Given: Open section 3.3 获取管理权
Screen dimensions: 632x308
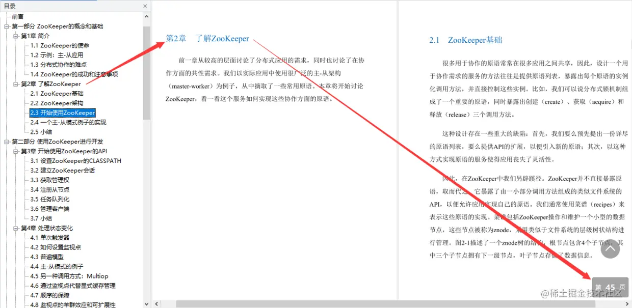Looking at the screenshot, I should (x=49, y=180).
